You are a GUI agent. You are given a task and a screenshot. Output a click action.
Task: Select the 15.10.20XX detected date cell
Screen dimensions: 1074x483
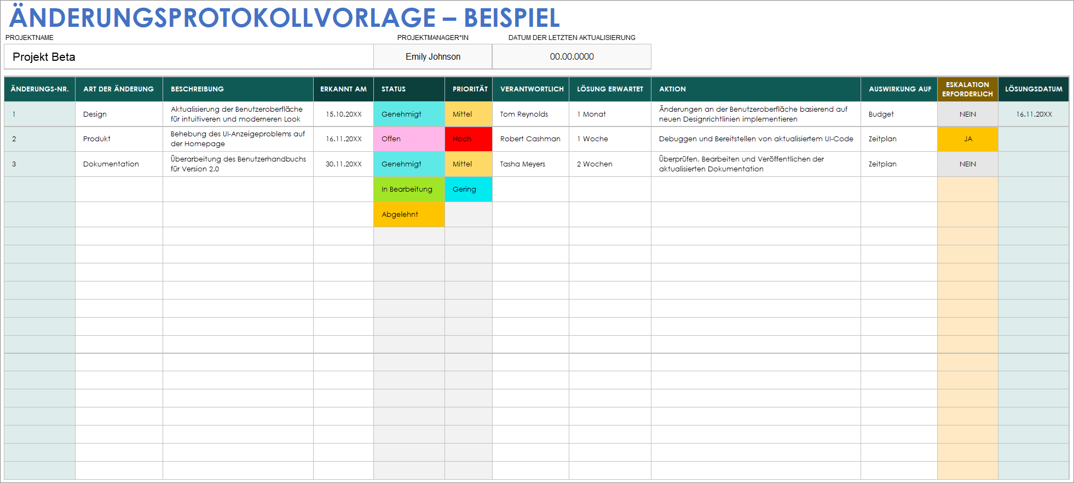pyautogui.click(x=344, y=114)
